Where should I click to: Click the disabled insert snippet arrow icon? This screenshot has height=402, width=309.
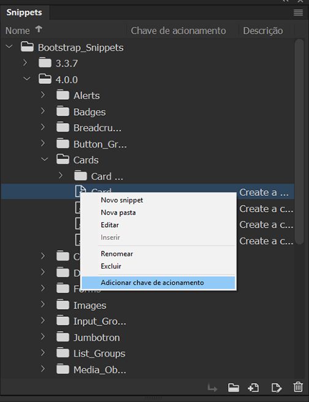coord(212,388)
